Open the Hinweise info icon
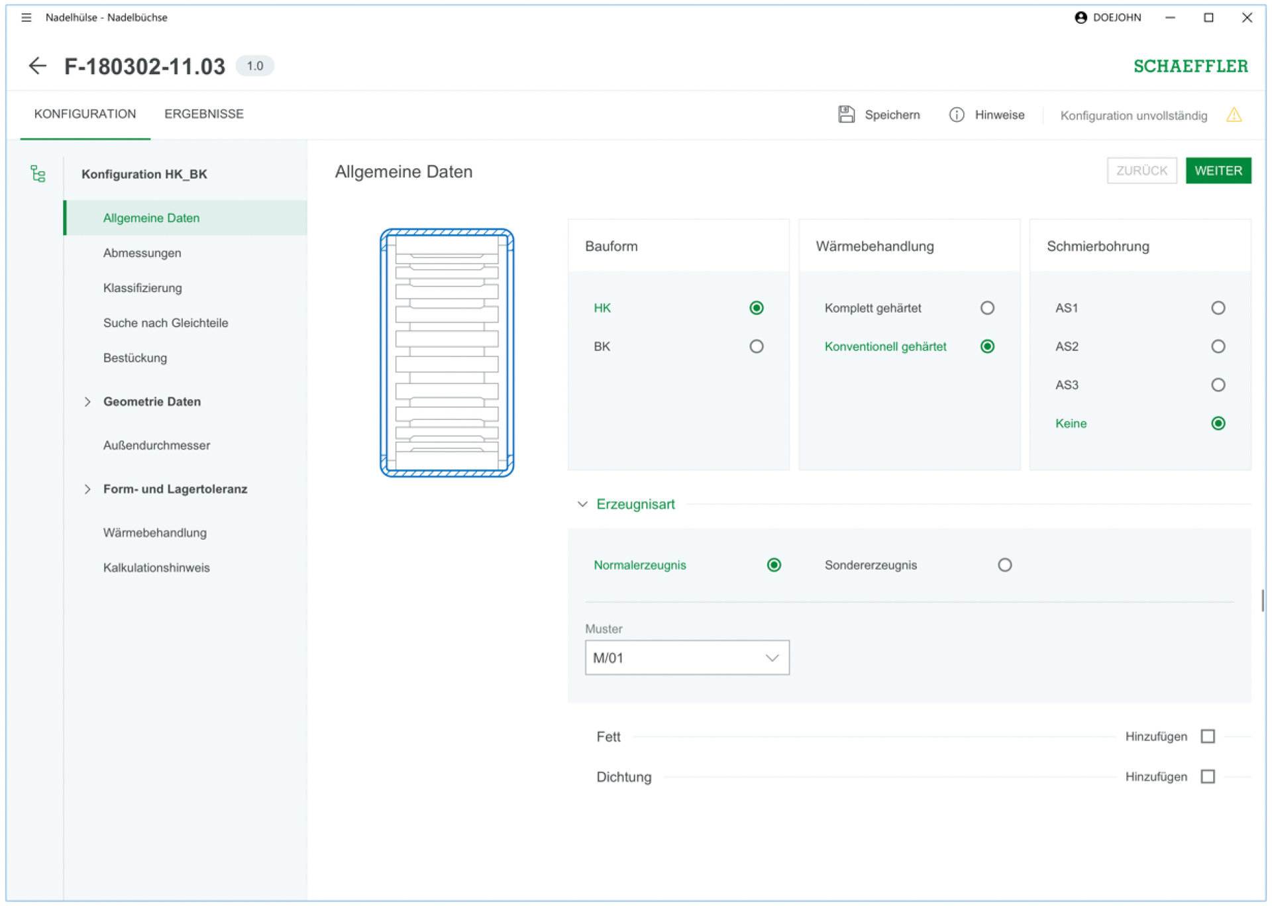The image size is (1272, 906). click(x=956, y=115)
